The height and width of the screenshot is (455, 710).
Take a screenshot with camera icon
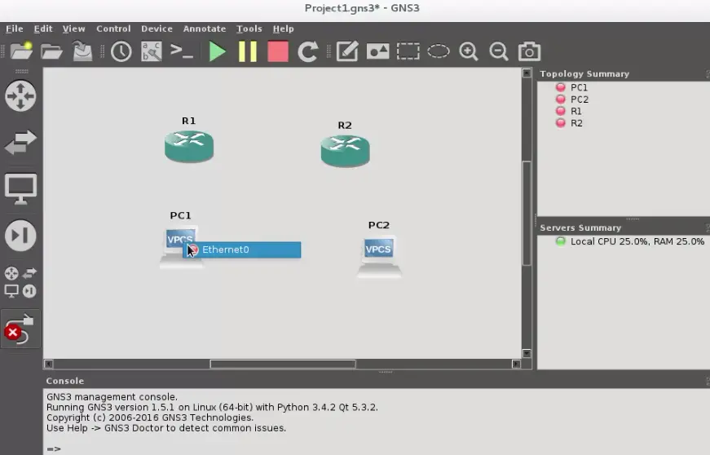pos(529,51)
